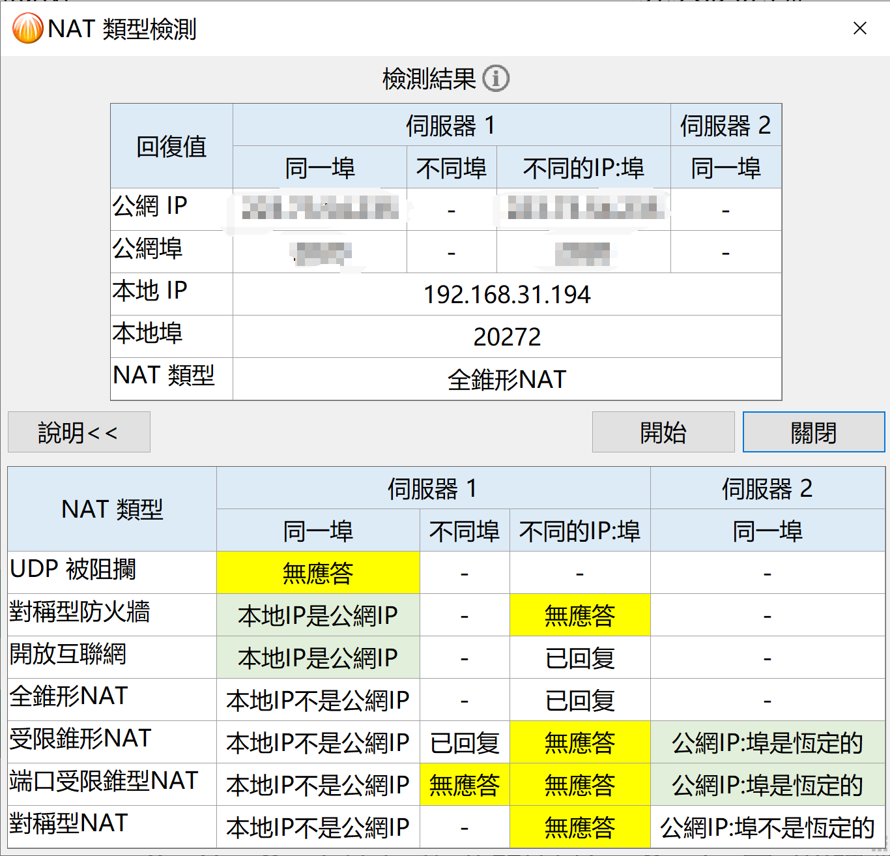Click the 端口受限錐型NAT row label
This screenshot has height=856, width=890.
(104, 781)
